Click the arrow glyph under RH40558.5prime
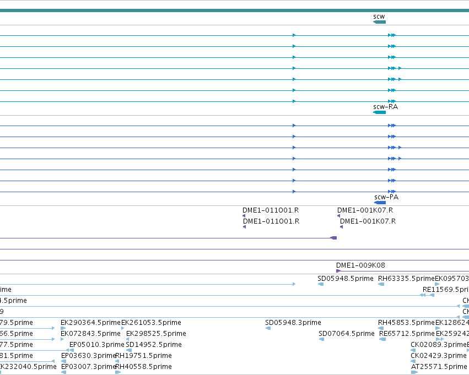This screenshot has height=375, width=469. pos(118,372)
